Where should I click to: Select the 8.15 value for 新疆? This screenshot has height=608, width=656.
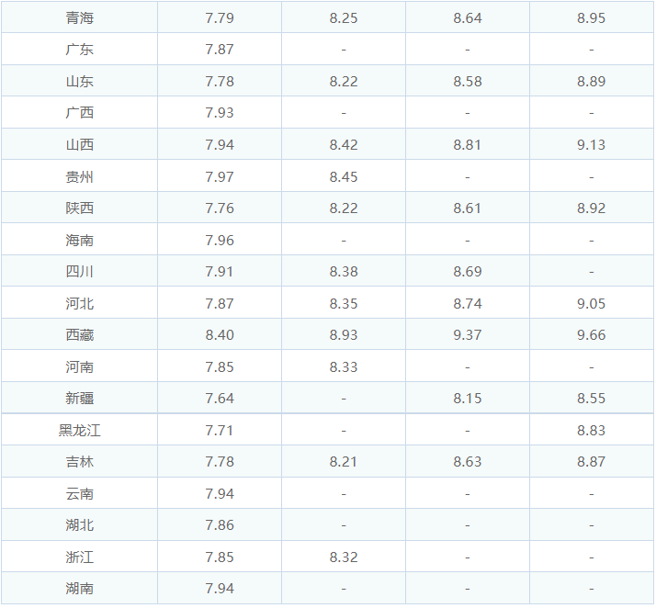(x=468, y=398)
